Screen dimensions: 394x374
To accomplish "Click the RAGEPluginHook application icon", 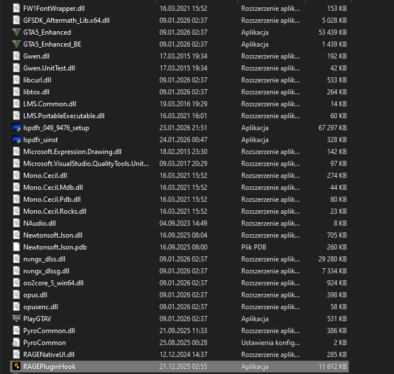I will tap(16, 367).
